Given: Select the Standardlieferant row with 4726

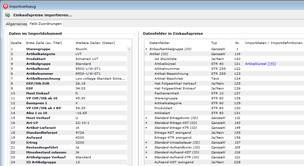Looking at the screenshot, I should click(42, 133).
